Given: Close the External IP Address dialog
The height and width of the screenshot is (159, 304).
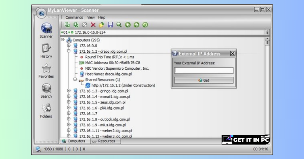Looking at the screenshot, I should [233, 53].
